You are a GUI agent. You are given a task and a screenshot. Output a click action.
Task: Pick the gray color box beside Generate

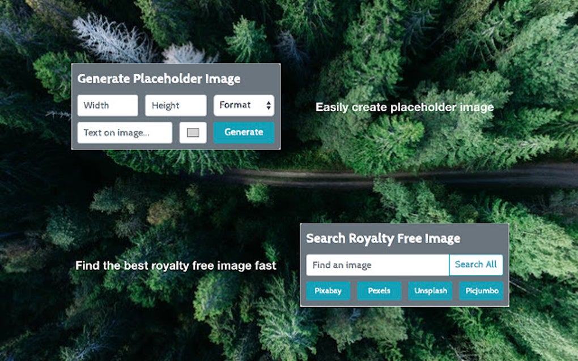point(193,132)
